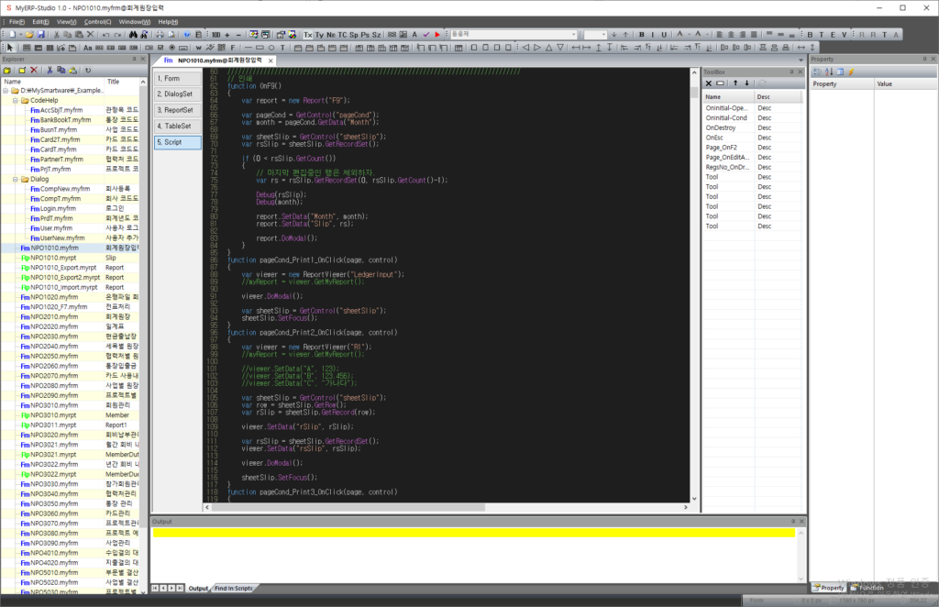The width and height of the screenshot is (939, 607).
Task: Select the ellipse shape tool
Action: (271, 48)
